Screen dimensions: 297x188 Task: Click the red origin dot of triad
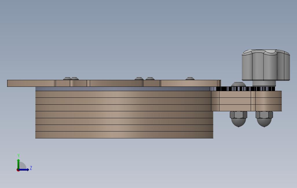pos(18,170)
